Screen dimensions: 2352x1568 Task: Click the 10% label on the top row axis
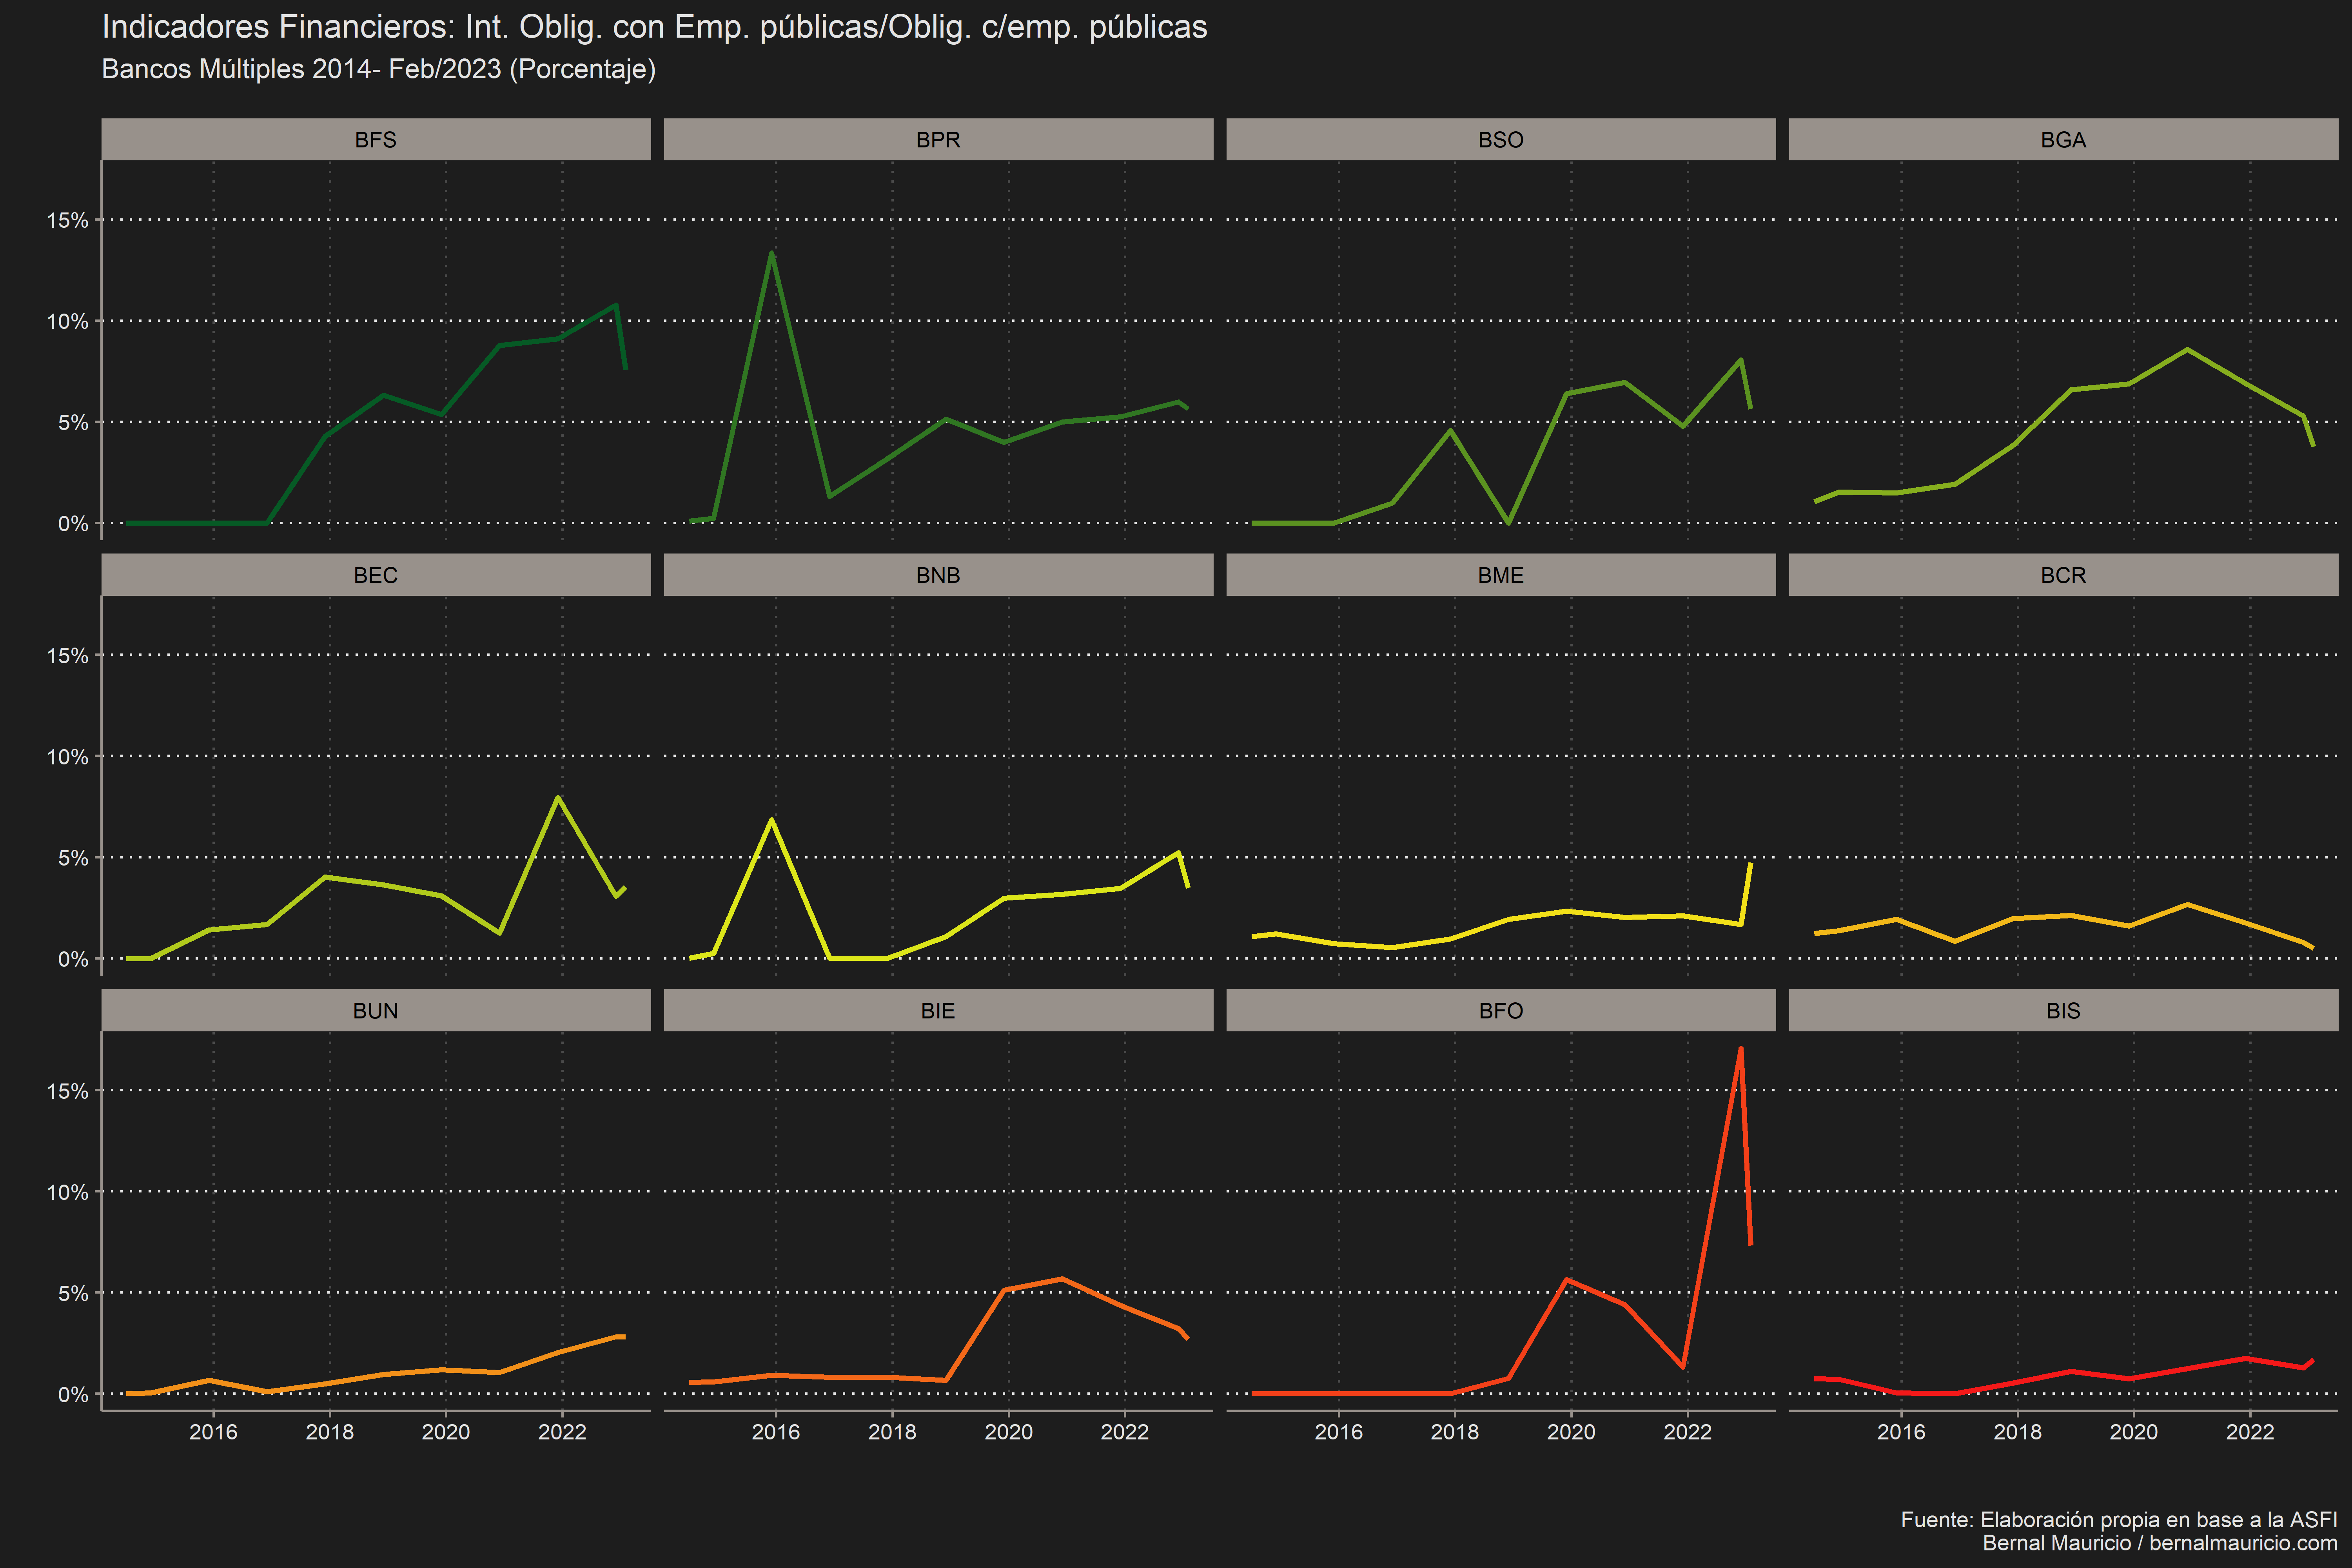[68, 321]
